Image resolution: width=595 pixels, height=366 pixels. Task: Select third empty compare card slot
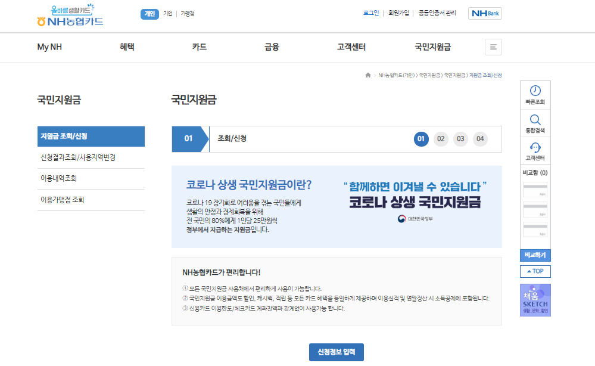[x=535, y=229]
